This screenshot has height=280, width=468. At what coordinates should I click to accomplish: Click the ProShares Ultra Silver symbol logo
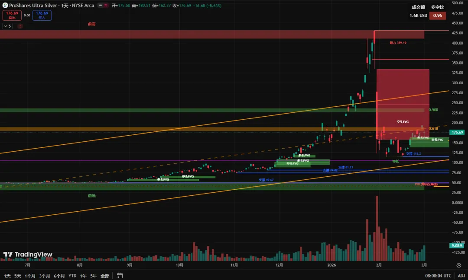click(x=5, y=6)
